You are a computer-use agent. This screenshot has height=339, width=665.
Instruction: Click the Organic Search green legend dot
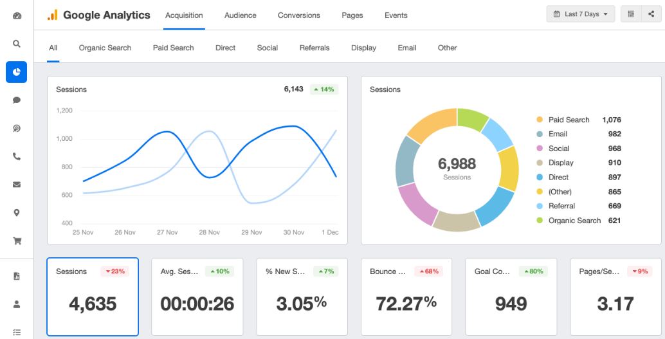tap(540, 221)
